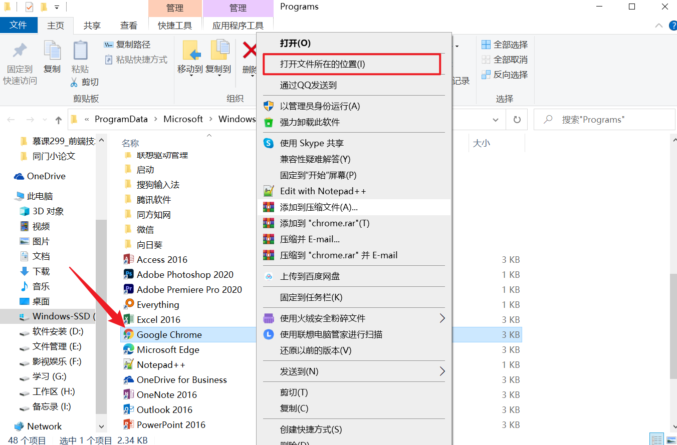Open the File (文件) tab
The width and height of the screenshot is (677, 445).
[x=19, y=25]
